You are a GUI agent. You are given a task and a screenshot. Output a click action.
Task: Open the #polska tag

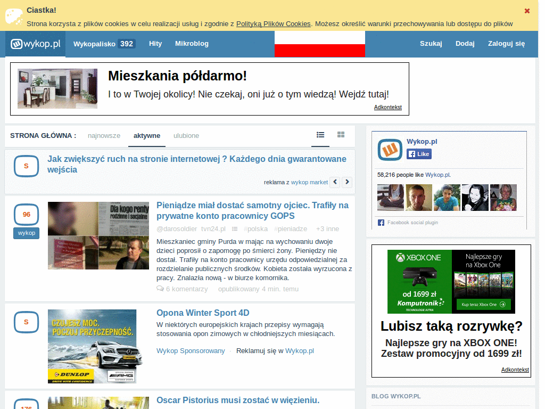(x=255, y=229)
